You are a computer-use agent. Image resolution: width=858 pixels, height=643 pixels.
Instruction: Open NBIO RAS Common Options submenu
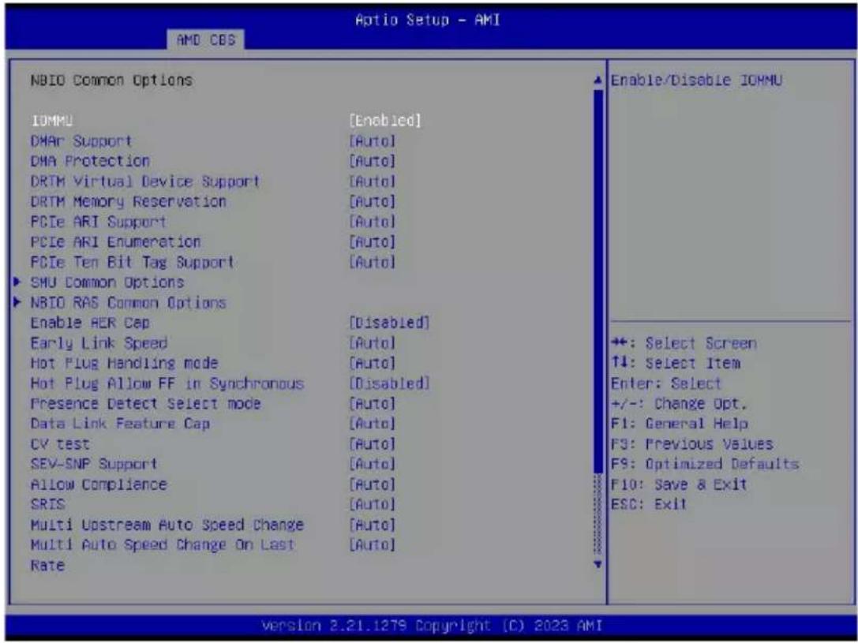pyautogui.click(x=128, y=303)
